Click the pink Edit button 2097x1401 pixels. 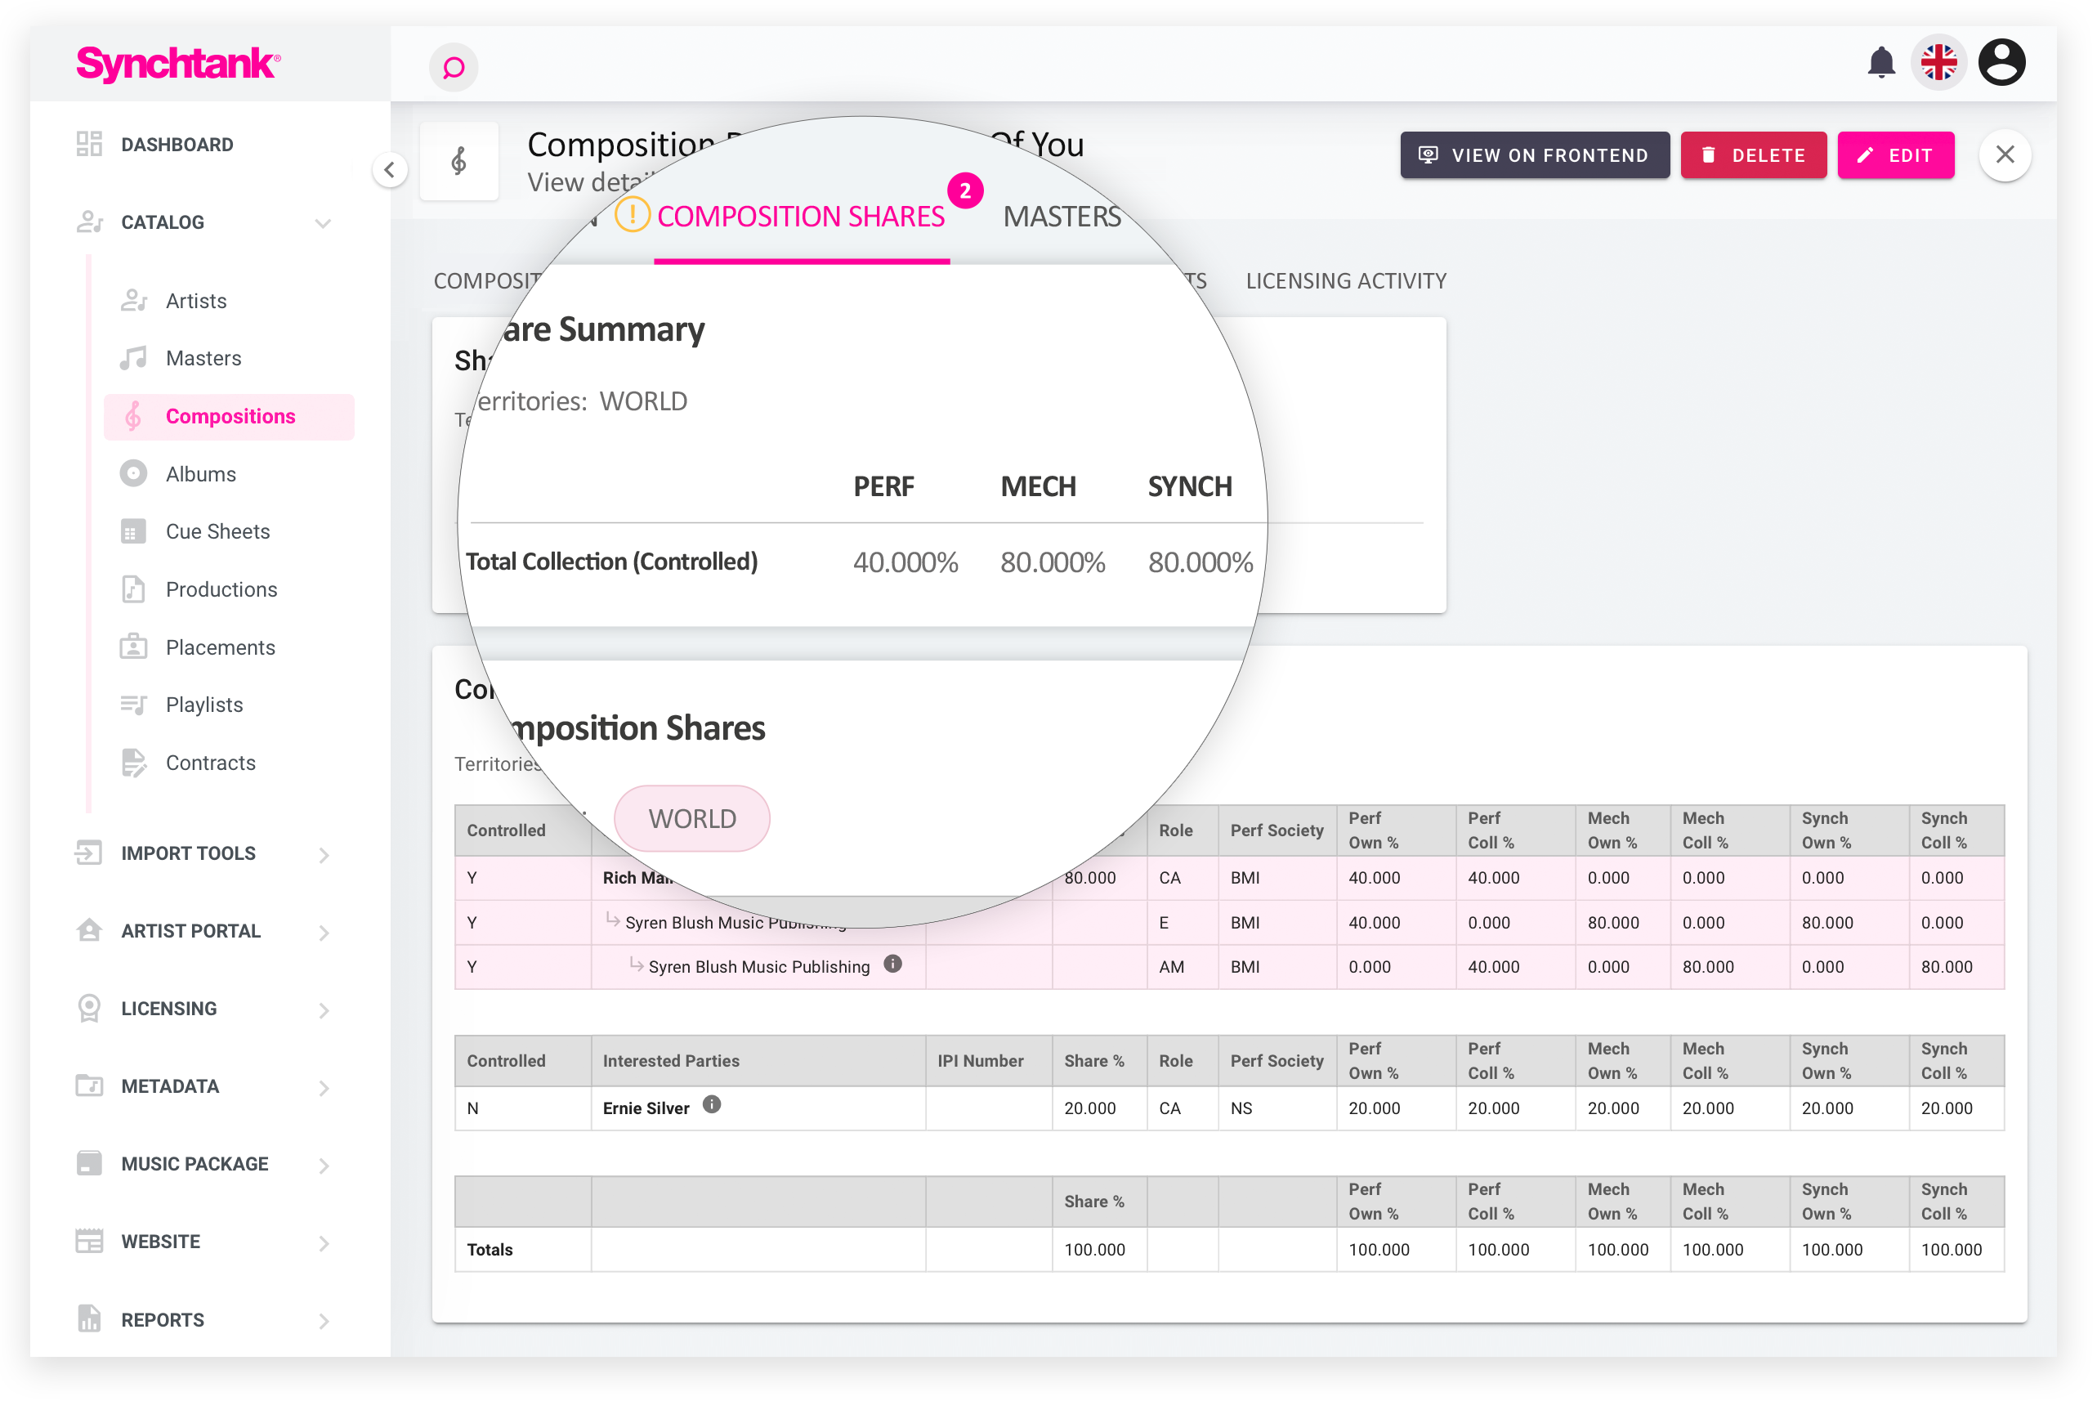click(1895, 155)
